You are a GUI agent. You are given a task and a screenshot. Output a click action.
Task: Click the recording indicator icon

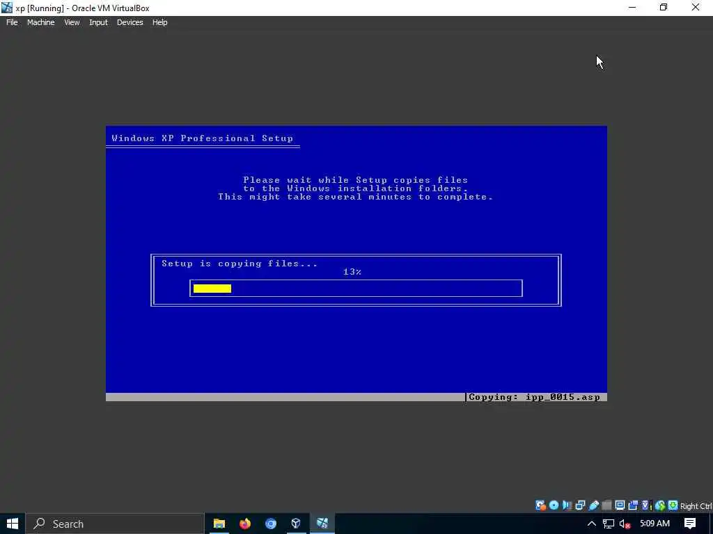pos(633,505)
